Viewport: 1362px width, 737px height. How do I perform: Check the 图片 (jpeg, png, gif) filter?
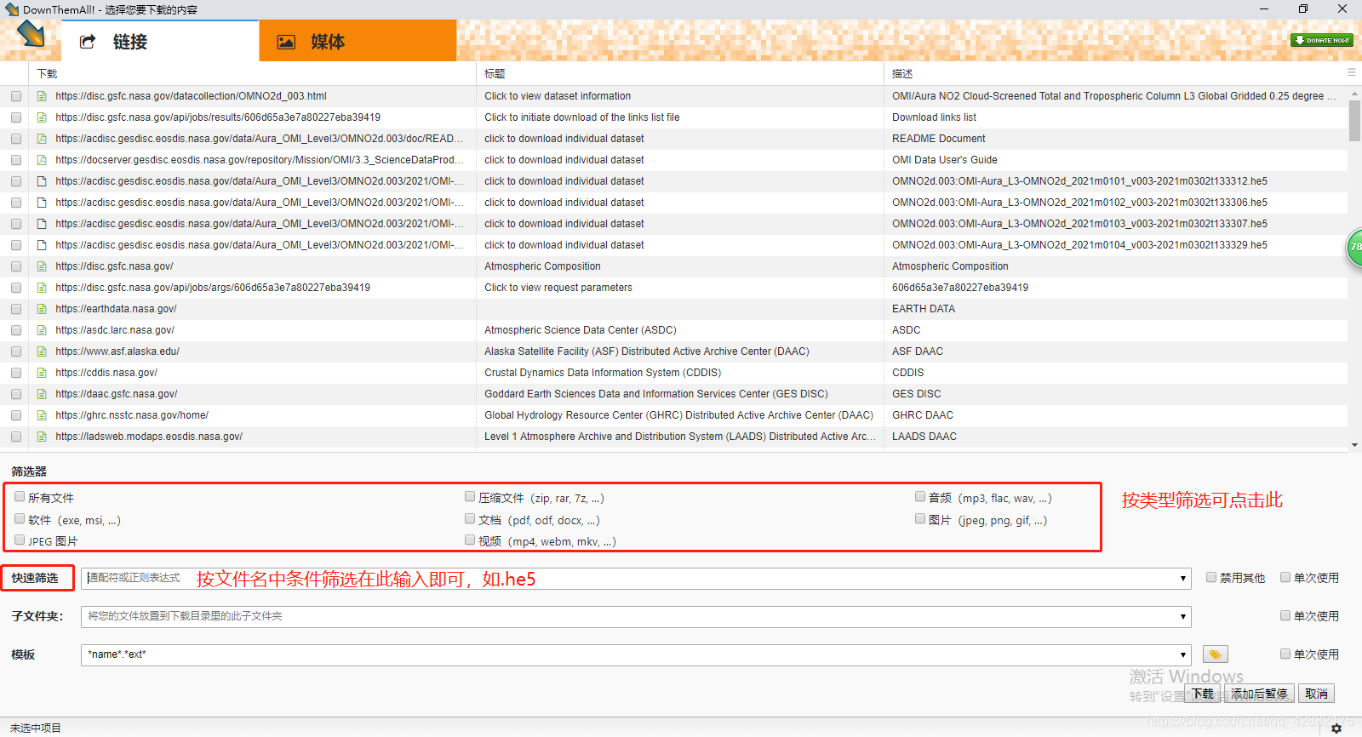coord(920,518)
